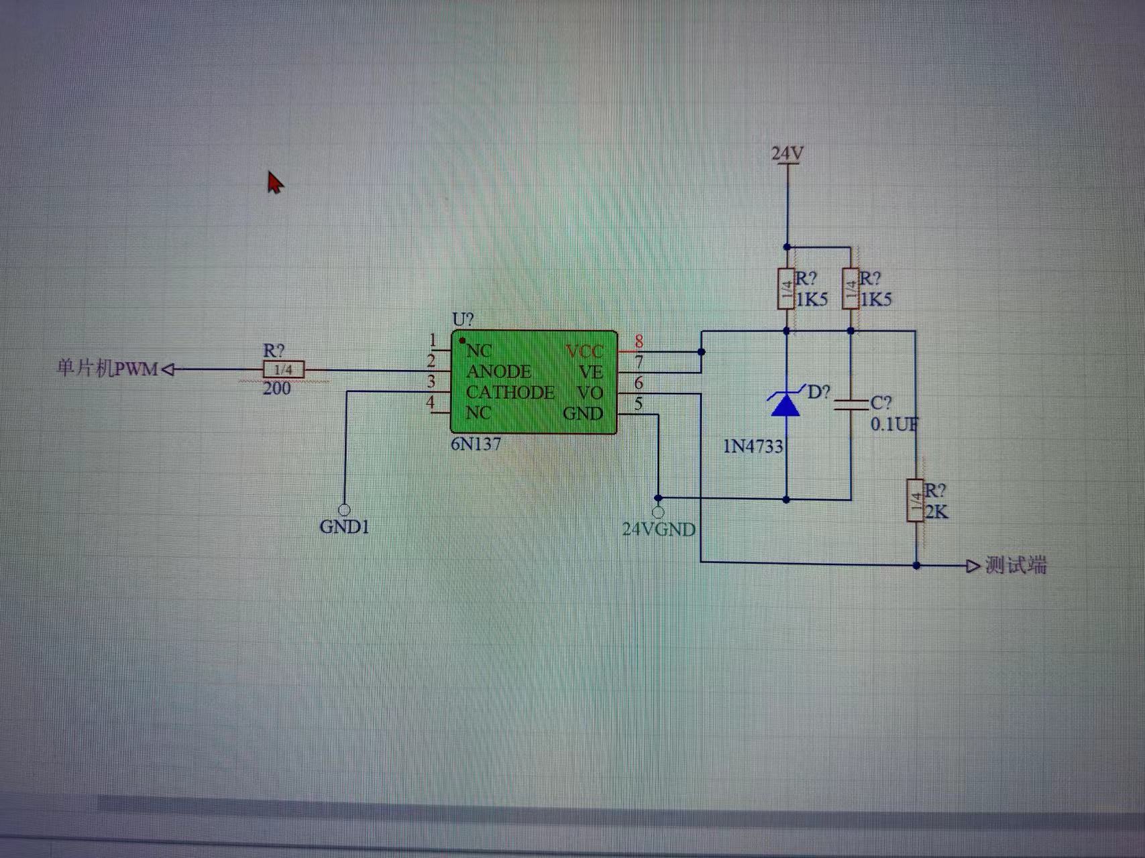
Task: Select the 1K5 resistor above the capacitor
Action: click(x=851, y=289)
